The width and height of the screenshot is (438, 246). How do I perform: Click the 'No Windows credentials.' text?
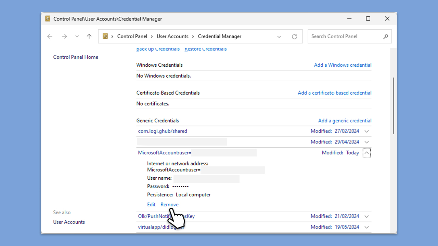164,76
